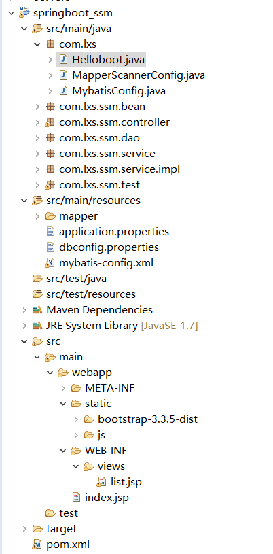Expand the MybatisConfig.java node

50,91
